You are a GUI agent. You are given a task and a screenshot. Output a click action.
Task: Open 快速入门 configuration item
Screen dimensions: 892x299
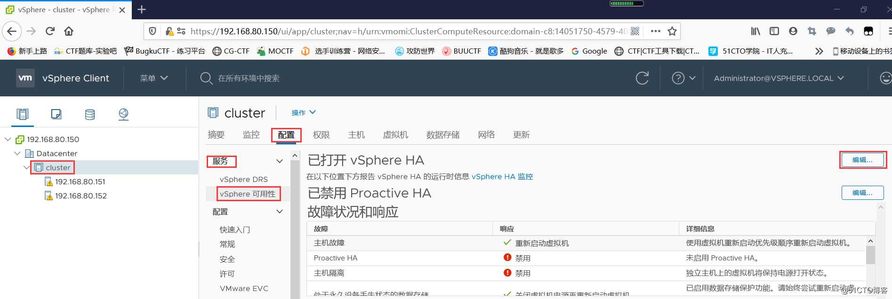[235, 230]
